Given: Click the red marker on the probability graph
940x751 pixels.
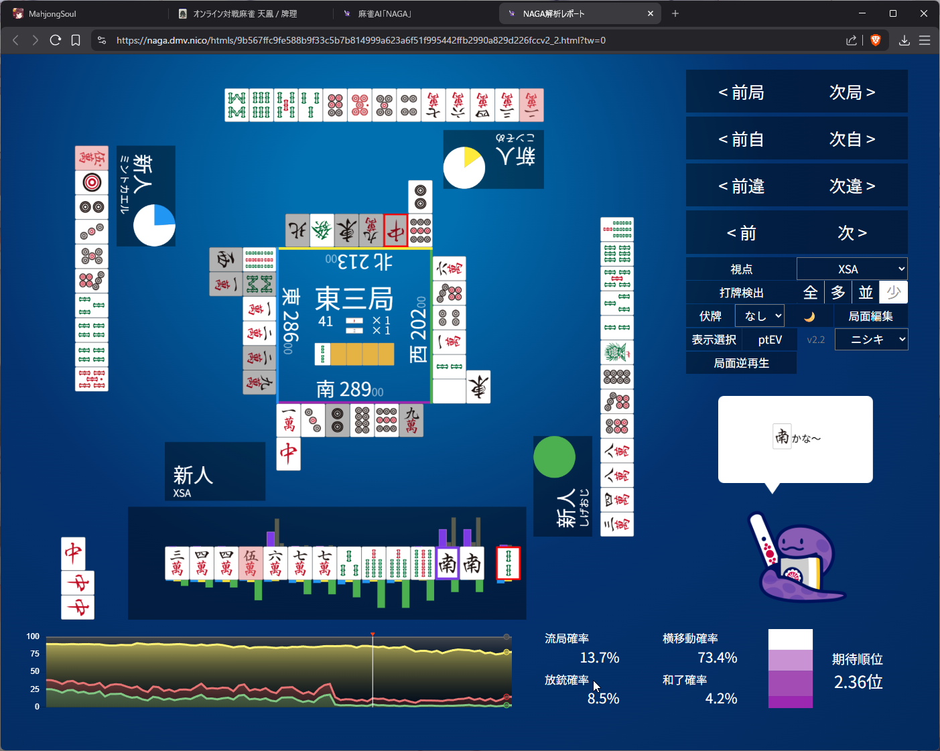Looking at the screenshot, I should pyautogui.click(x=373, y=634).
